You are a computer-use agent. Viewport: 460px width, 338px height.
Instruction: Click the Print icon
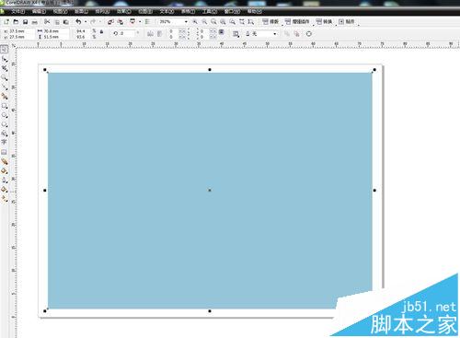tap(35, 22)
